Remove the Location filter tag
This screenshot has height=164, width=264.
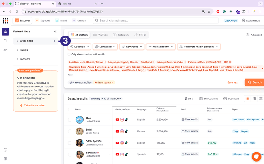tap(104, 62)
